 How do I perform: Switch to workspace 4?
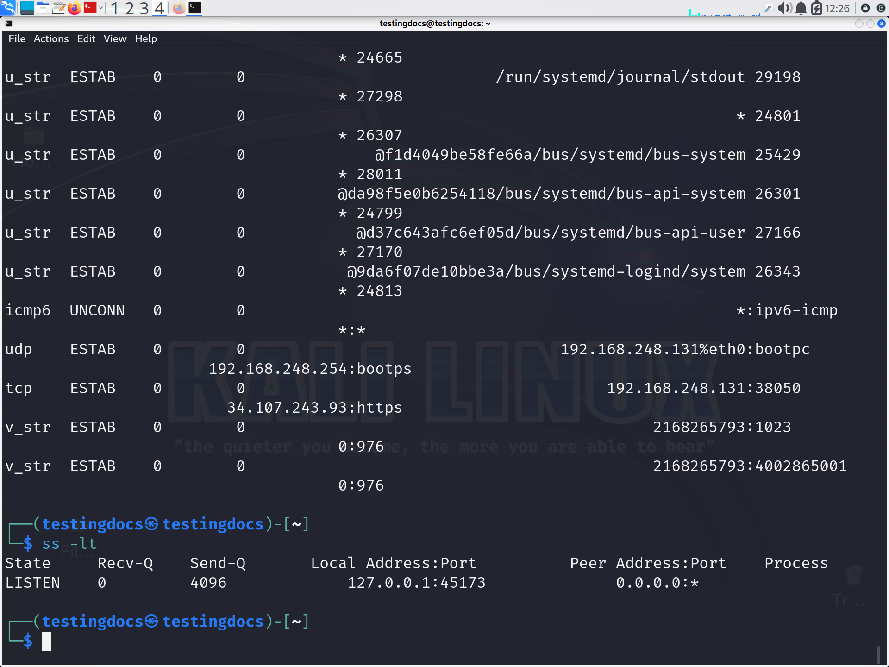(159, 8)
